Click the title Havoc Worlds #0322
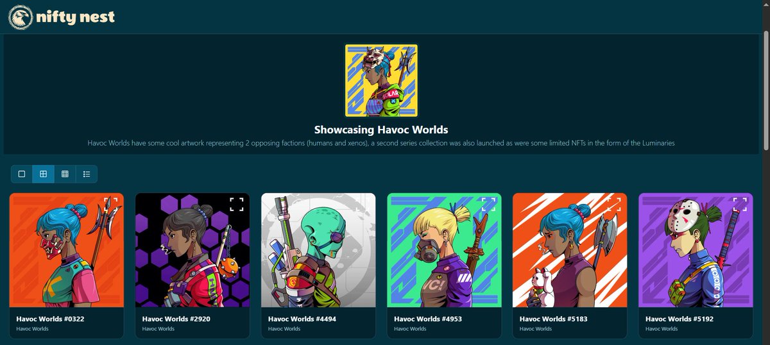This screenshot has height=345, width=770. pos(50,319)
